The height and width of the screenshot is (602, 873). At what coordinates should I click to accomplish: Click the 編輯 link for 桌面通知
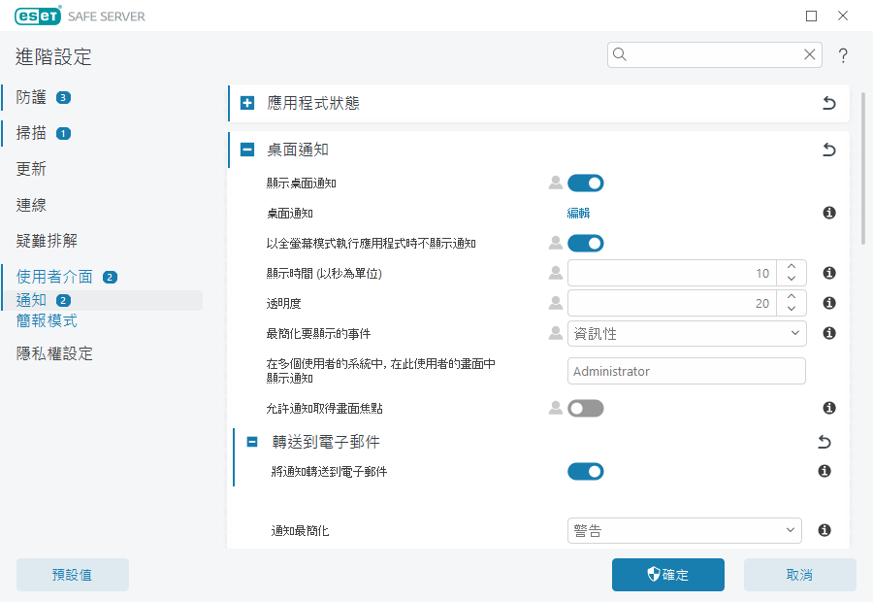(x=579, y=213)
